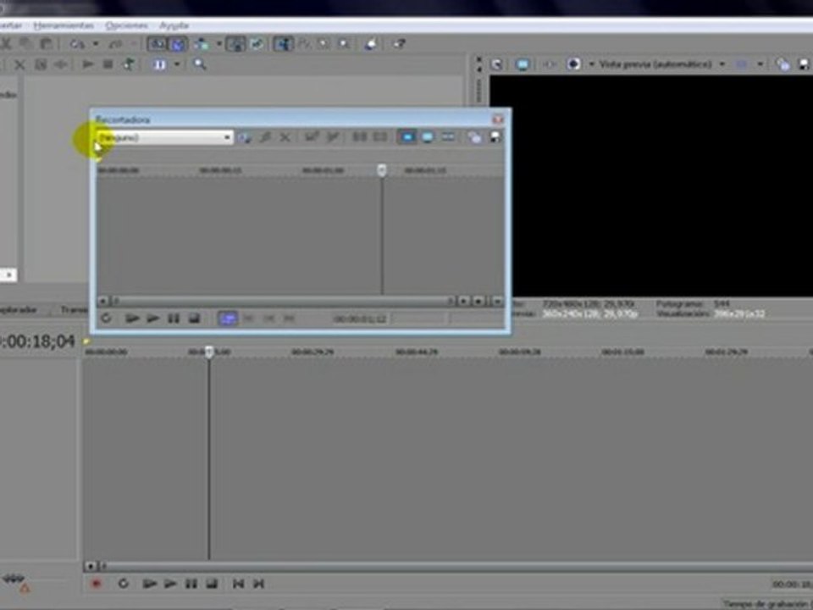
Task: Click preview on external monitor icon
Action: pyautogui.click(x=523, y=64)
